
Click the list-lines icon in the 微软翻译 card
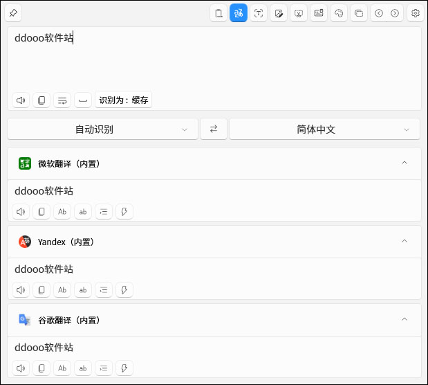tap(104, 212)
